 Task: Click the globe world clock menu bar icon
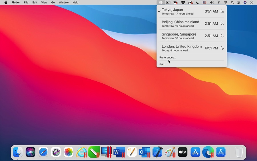(x=161, y=3)
